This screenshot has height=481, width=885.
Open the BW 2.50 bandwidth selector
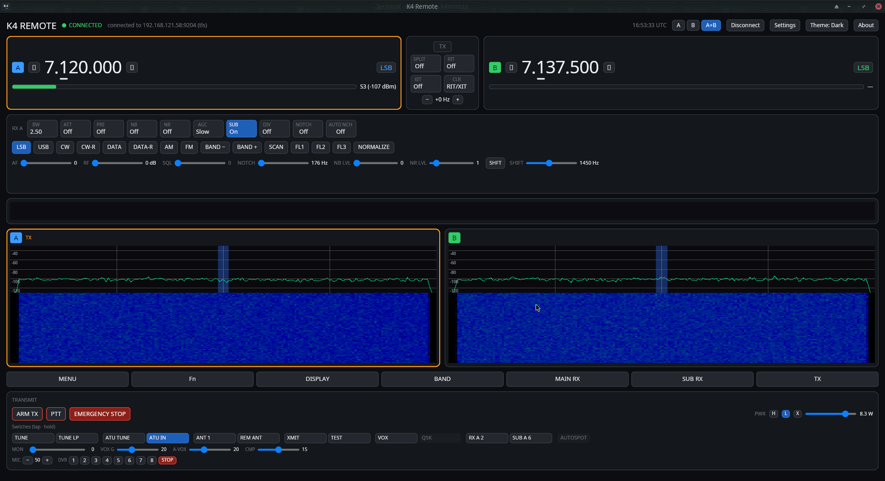point(42,129)
